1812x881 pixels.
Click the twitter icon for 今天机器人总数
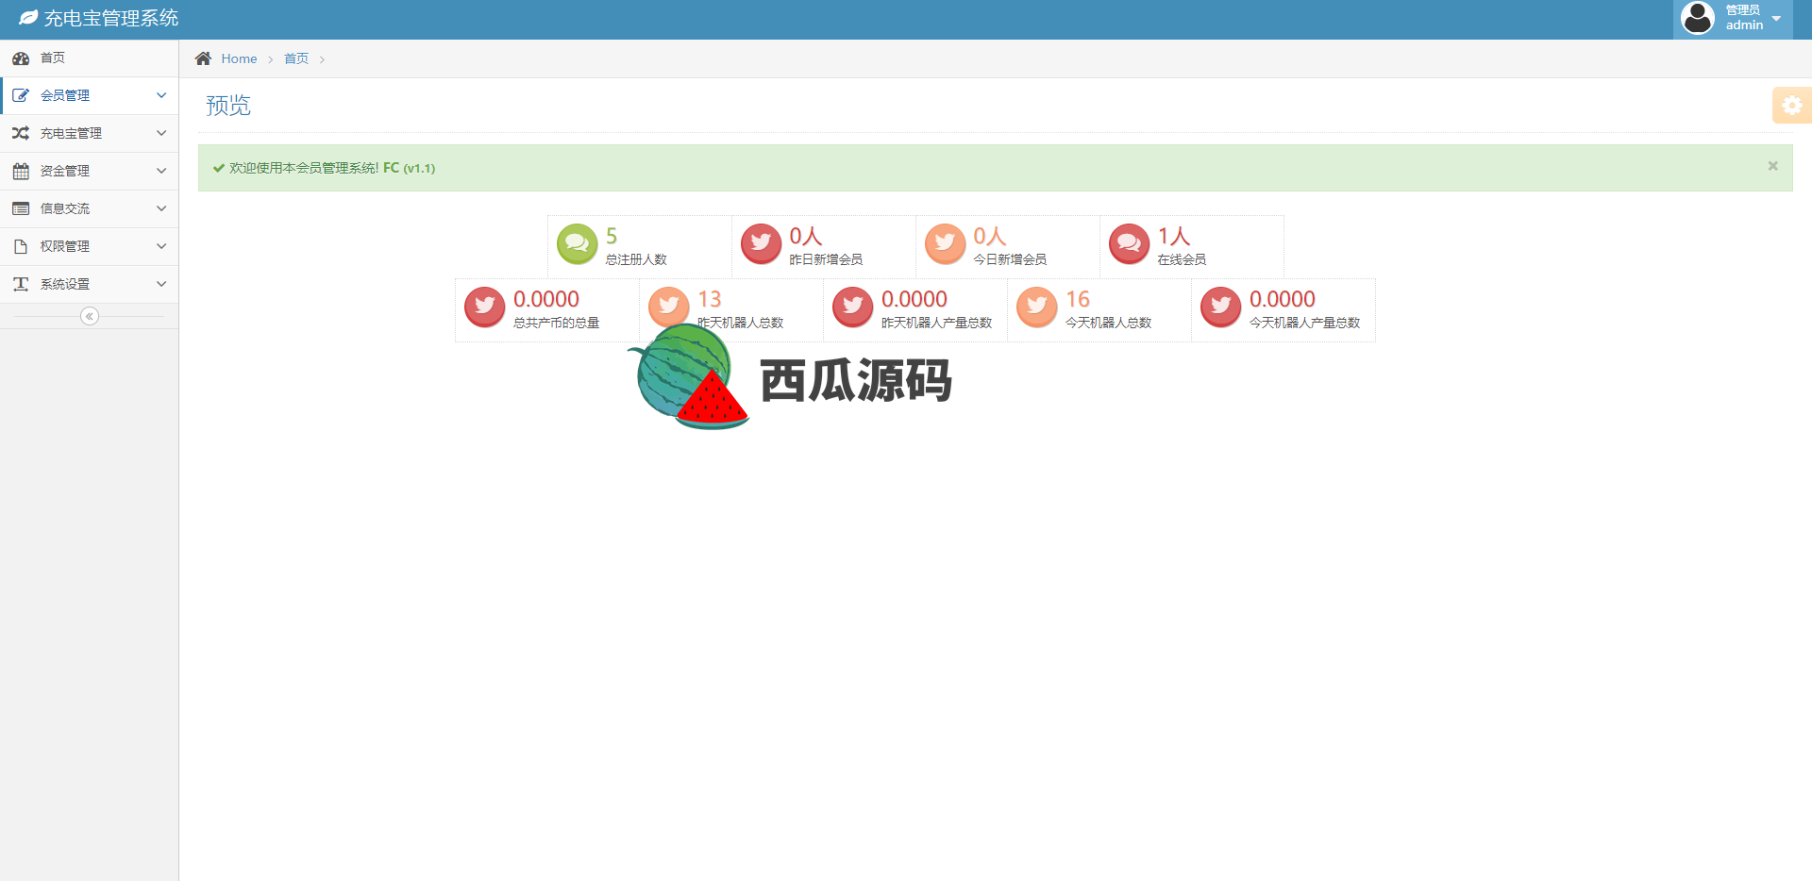1037,308
